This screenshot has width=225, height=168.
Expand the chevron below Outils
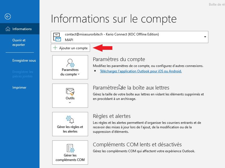70,103
